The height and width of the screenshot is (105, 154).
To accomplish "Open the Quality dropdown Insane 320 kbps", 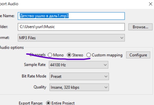I will pos(79,87).
